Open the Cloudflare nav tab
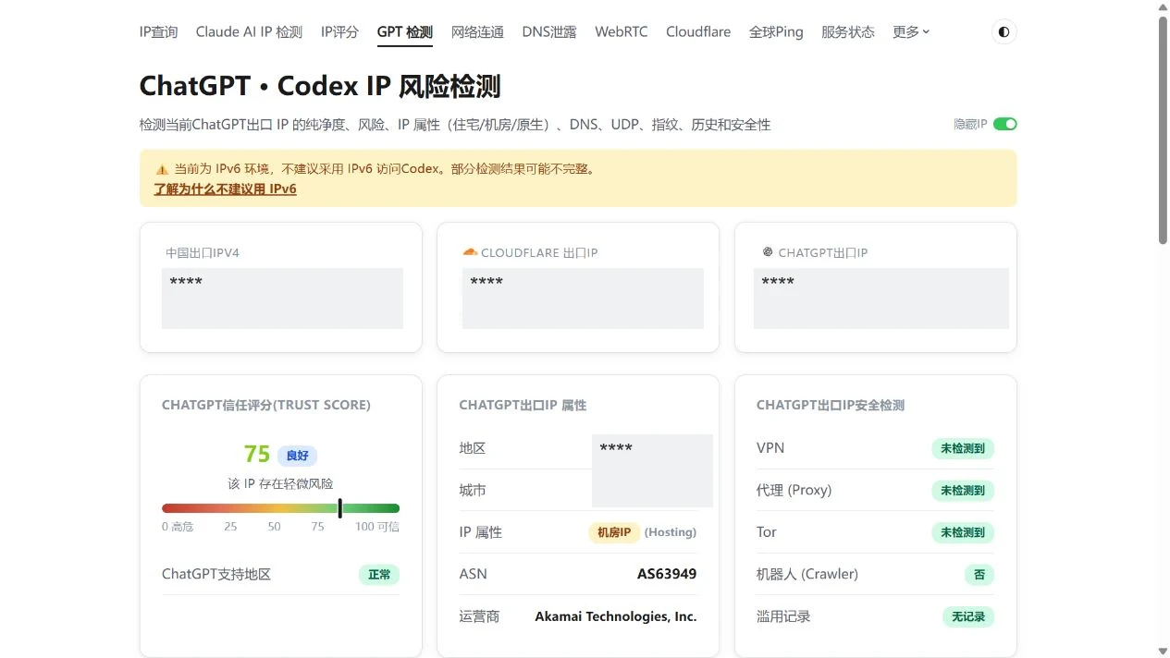1170x658 pixels. [x=698, y=31]
